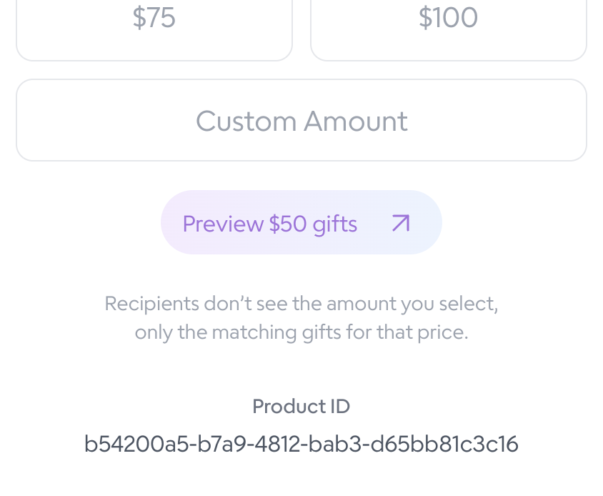Image resolution: width=603 pixels, height=496 pixels.
Task: Click the 'only the matching gifts' text line
Action: [301, 332]
